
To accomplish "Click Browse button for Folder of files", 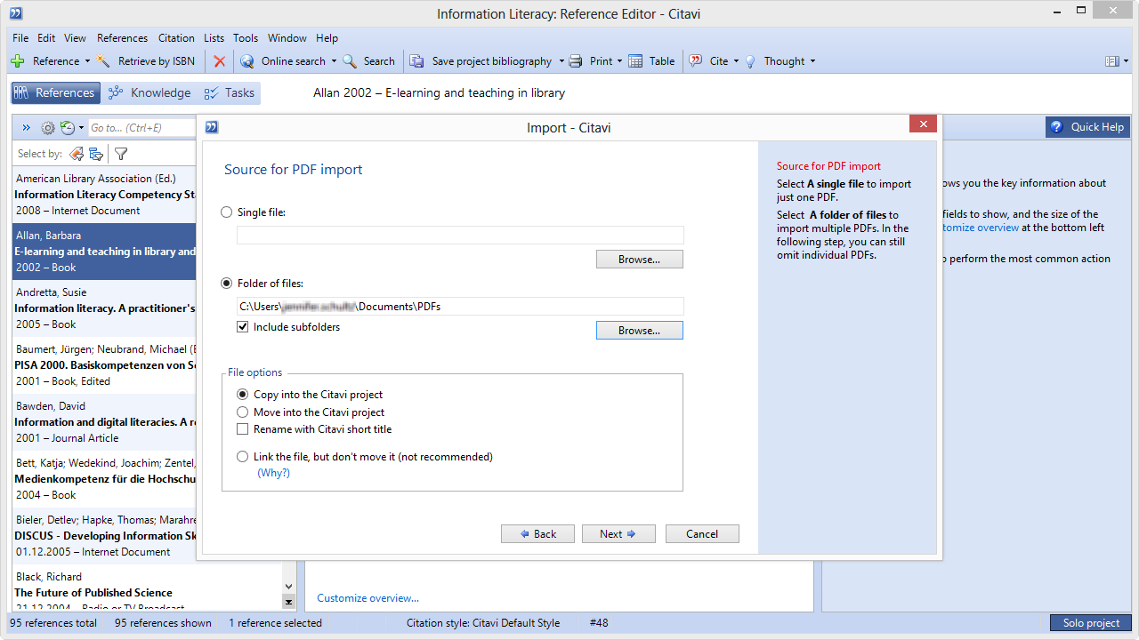I will pyautogui.click(x=640, y=331).
